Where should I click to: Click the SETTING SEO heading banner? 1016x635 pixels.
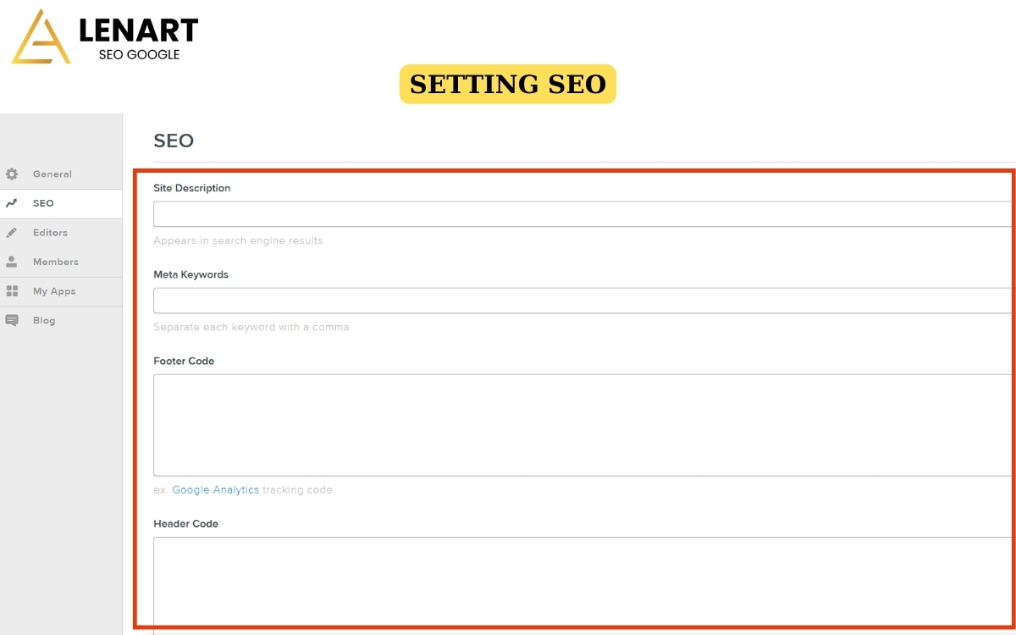tap(507, 84)
